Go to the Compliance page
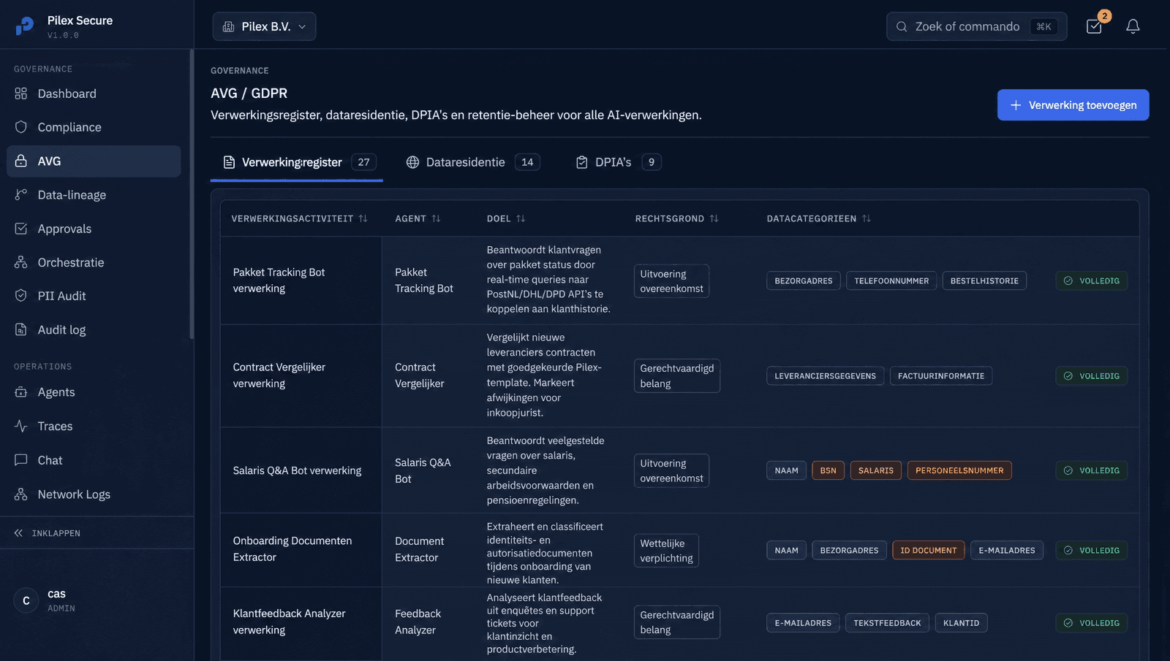Image resolution: width=1170 pixels, height=661 pixels. point(94,127)
